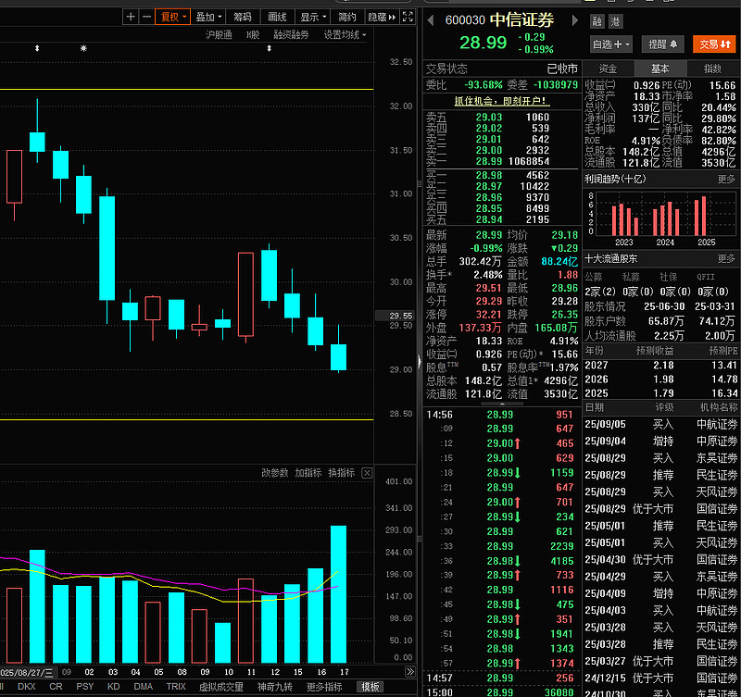Open the 显示 display dropdown
Screen dimensions: 741x697
(x=313, y=17)
